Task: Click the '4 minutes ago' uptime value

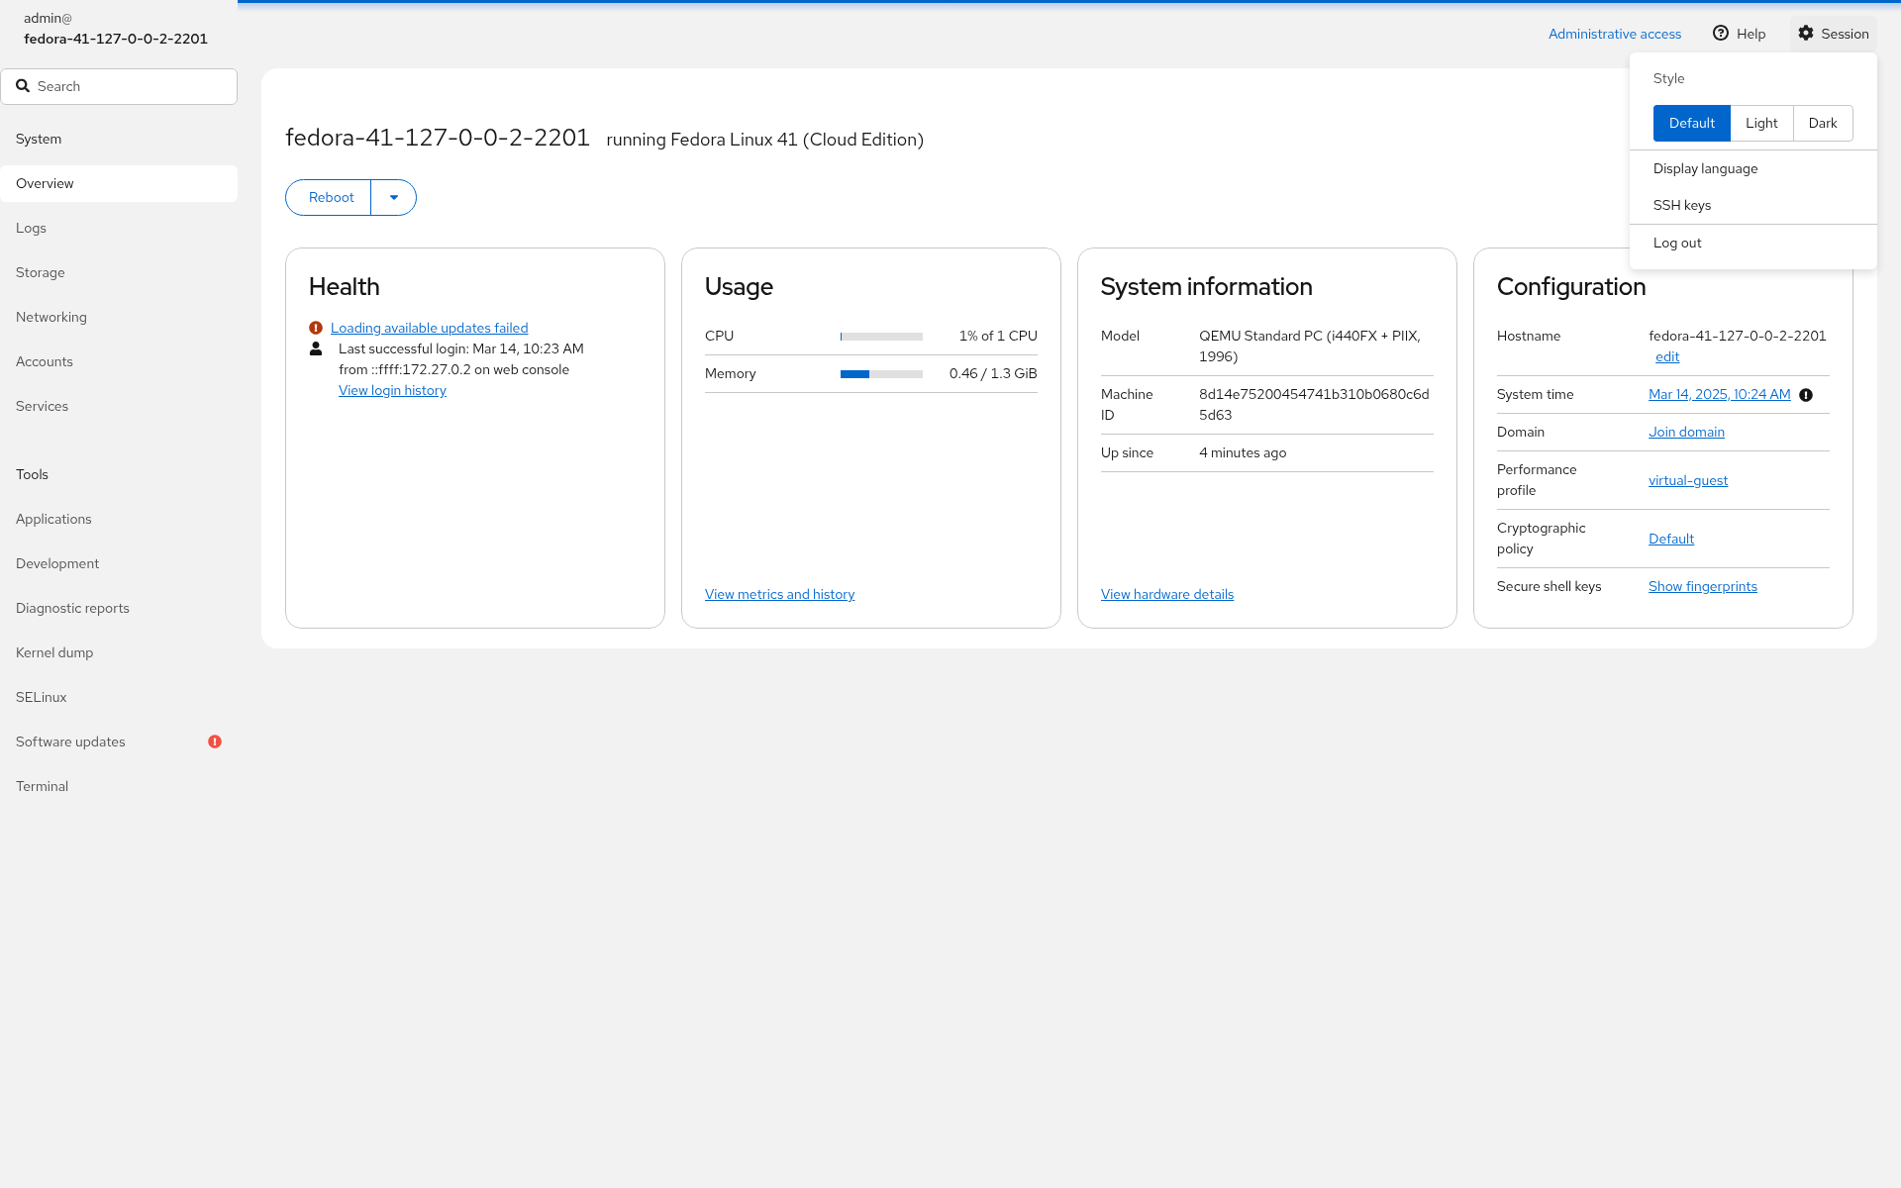Action: [1243, 452]
